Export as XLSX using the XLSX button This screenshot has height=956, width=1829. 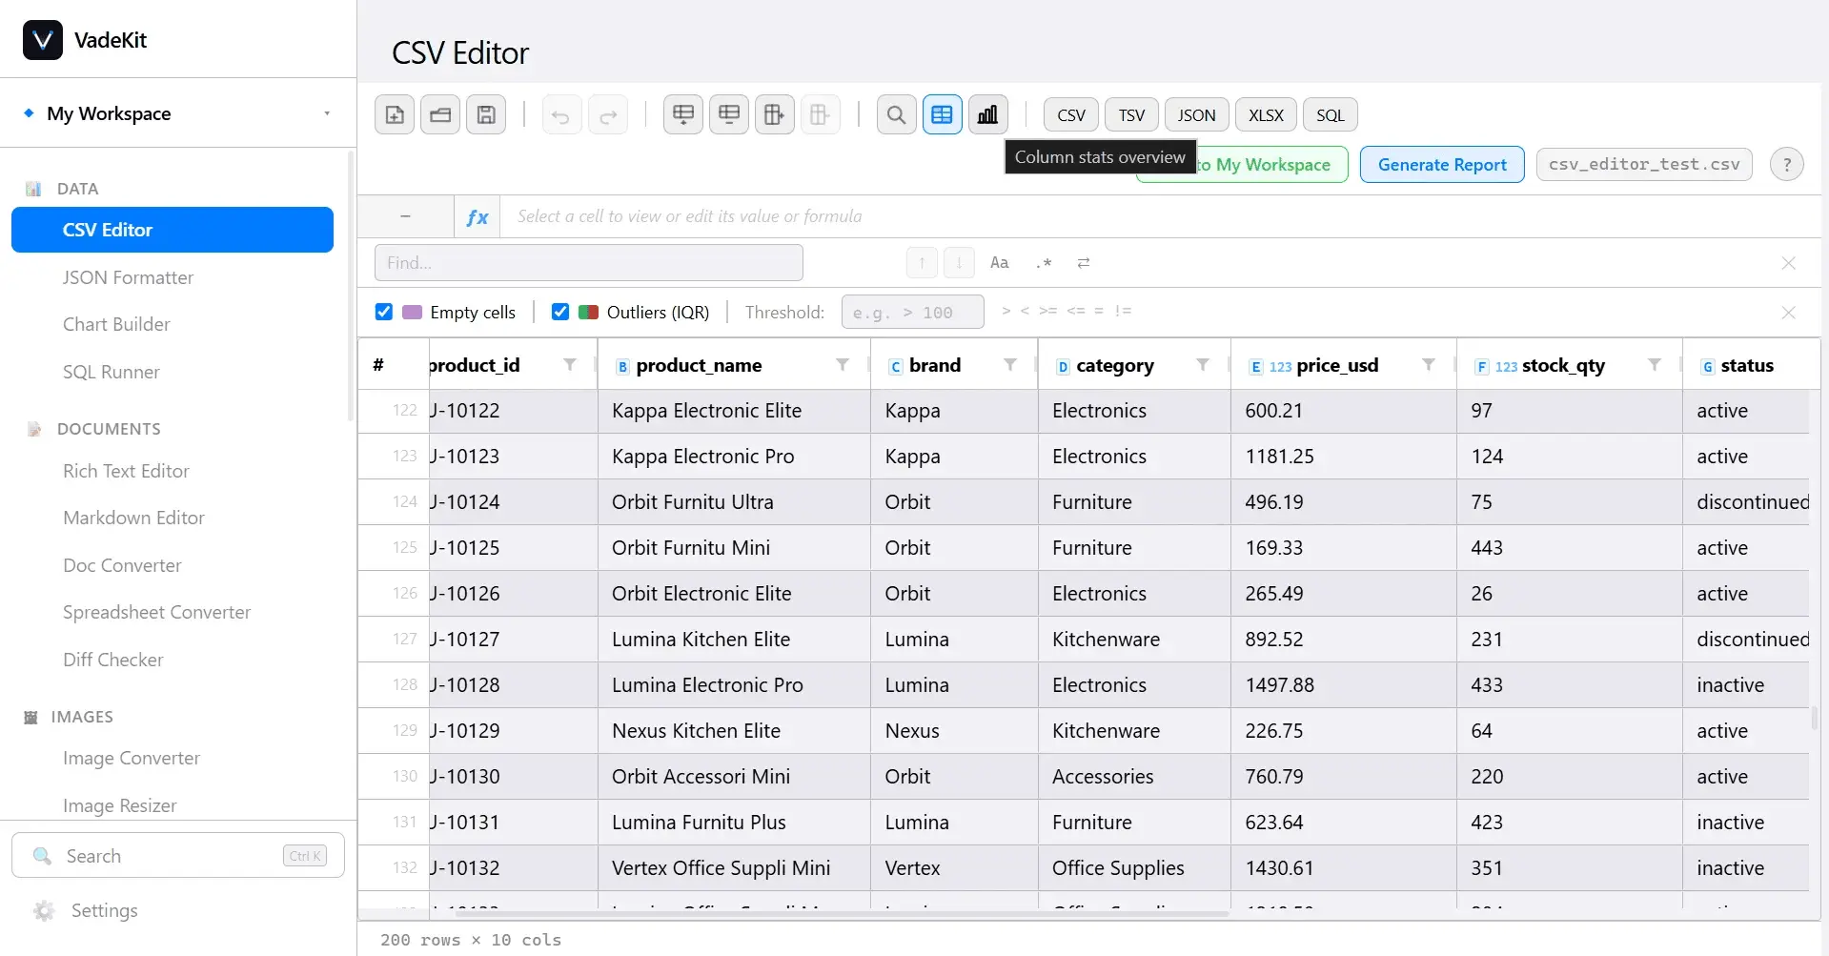pos(1266,115)
